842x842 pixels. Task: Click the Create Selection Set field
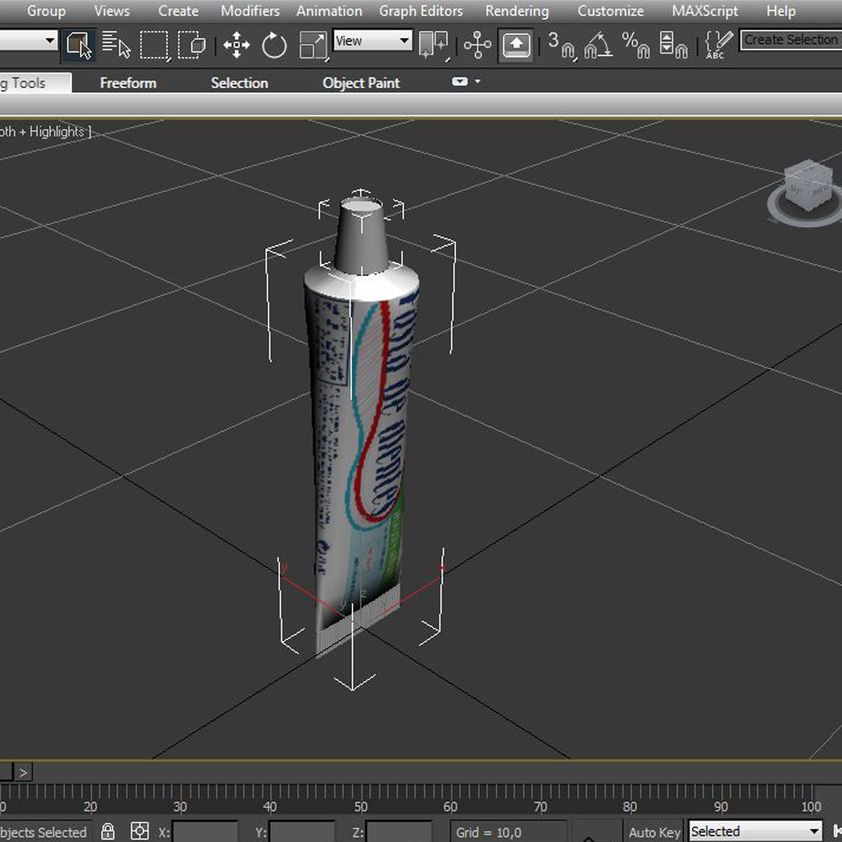point(791,40)
